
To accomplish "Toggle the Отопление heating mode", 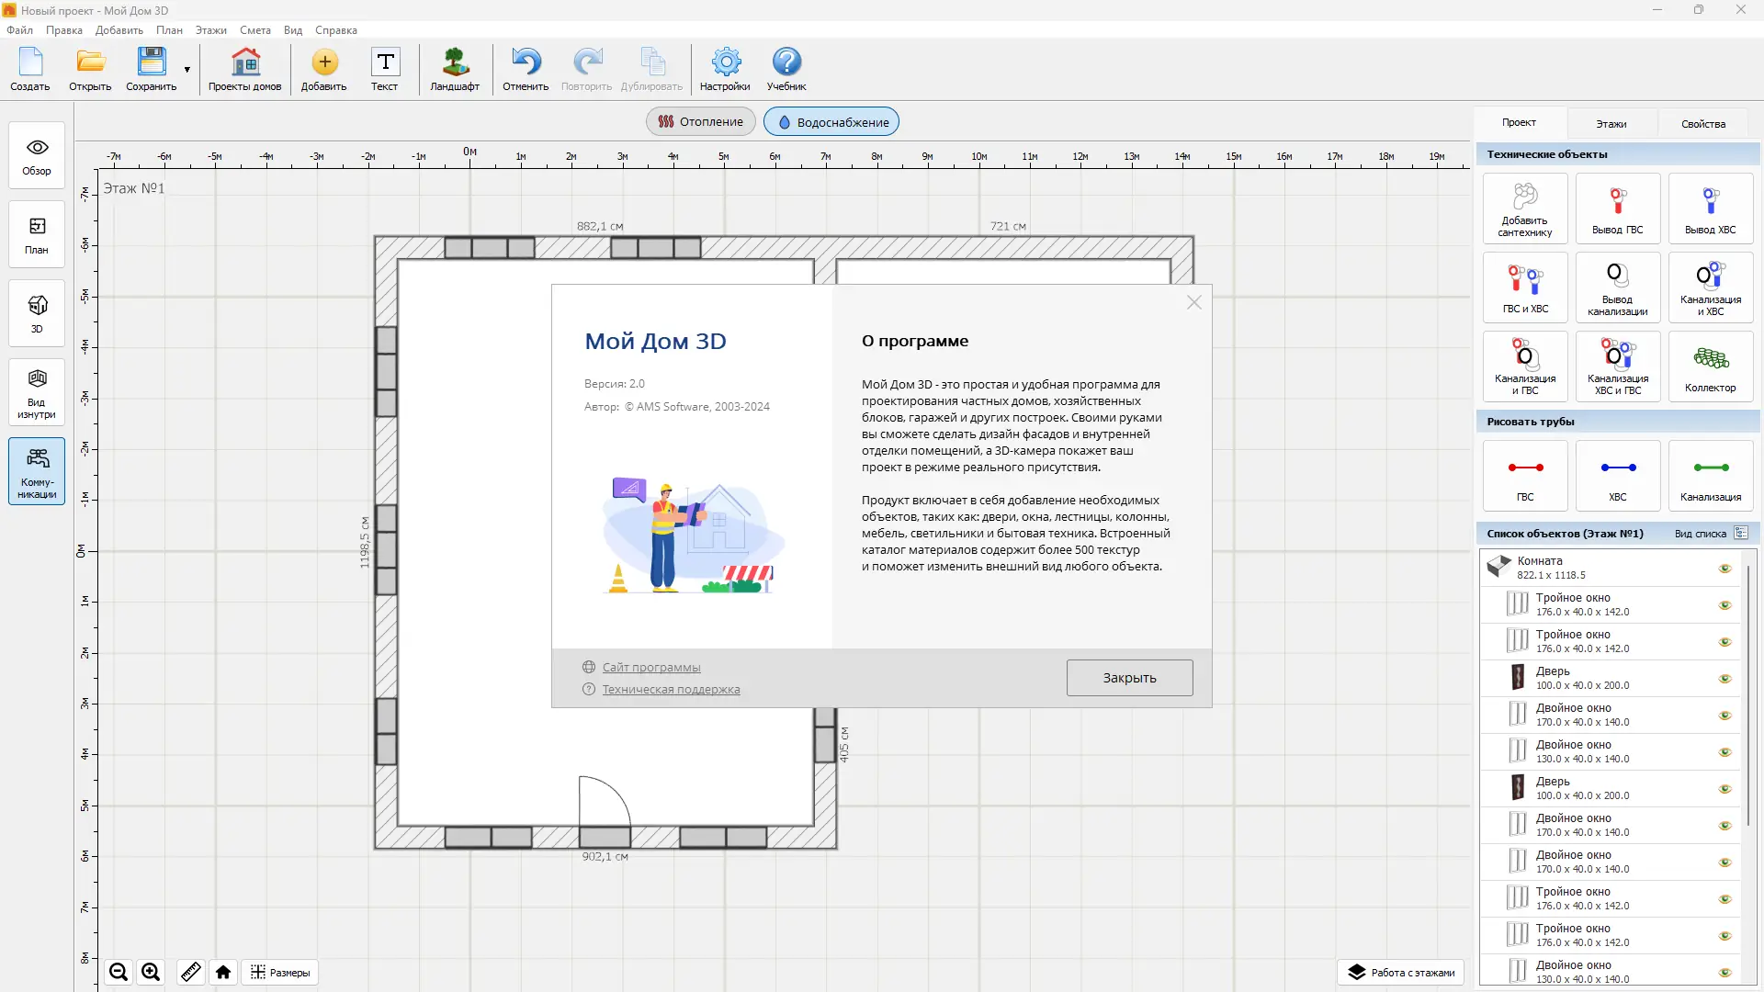I will (700, 121).
